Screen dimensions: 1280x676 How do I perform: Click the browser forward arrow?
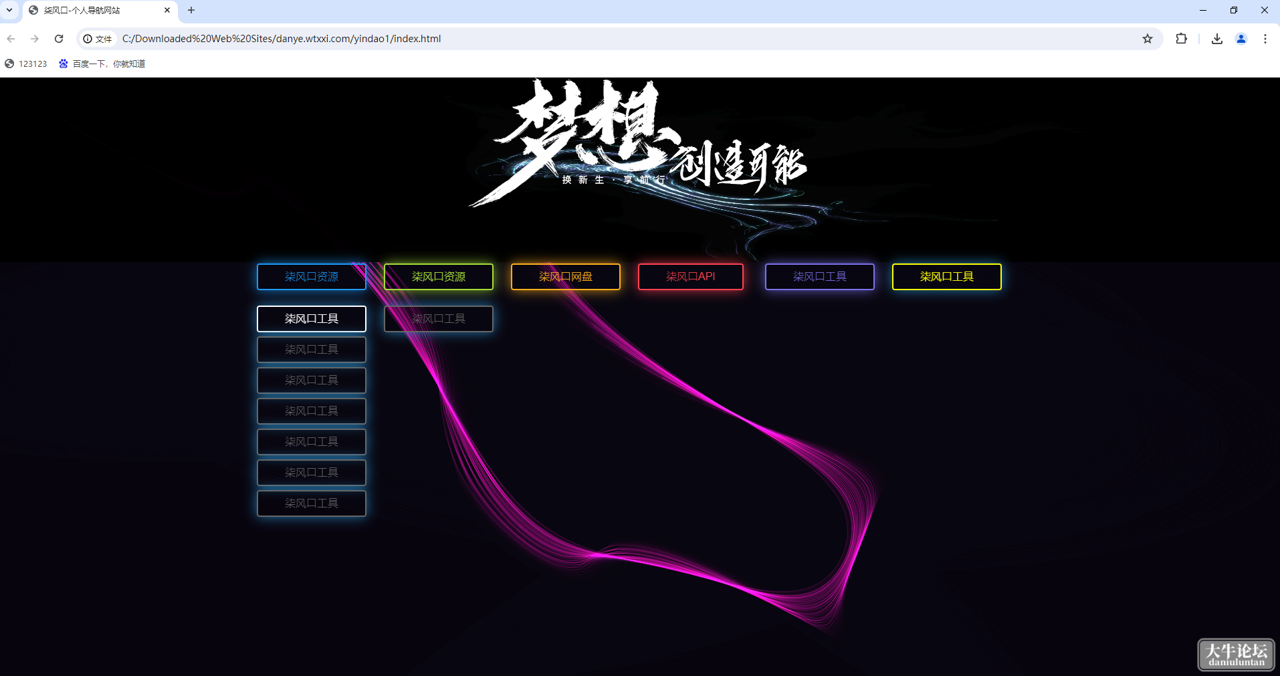(35, 39)
